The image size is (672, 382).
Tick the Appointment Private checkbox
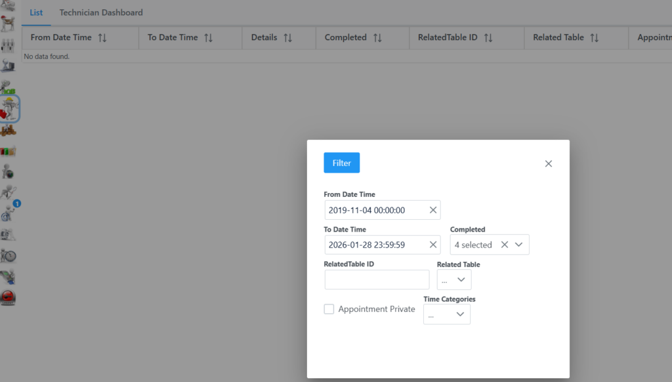point(329,309)
